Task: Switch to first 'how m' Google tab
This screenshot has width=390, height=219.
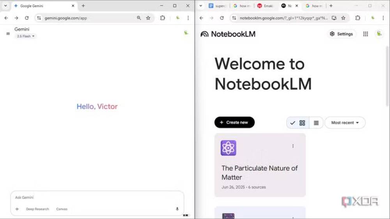Action: [x=242, y=6]
